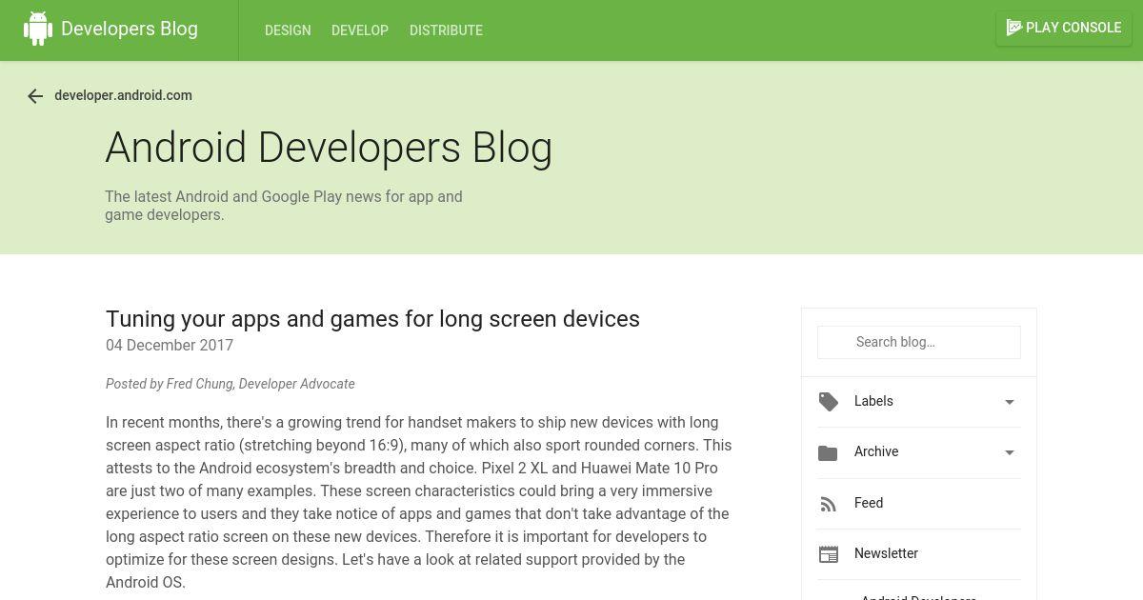The image size is (1143, 600).
Task: Click the Search blog input field
Action: [x=919, y=342]
